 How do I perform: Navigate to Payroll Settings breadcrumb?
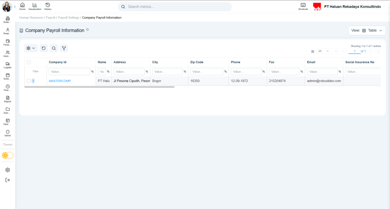click(x=69, y=18)
